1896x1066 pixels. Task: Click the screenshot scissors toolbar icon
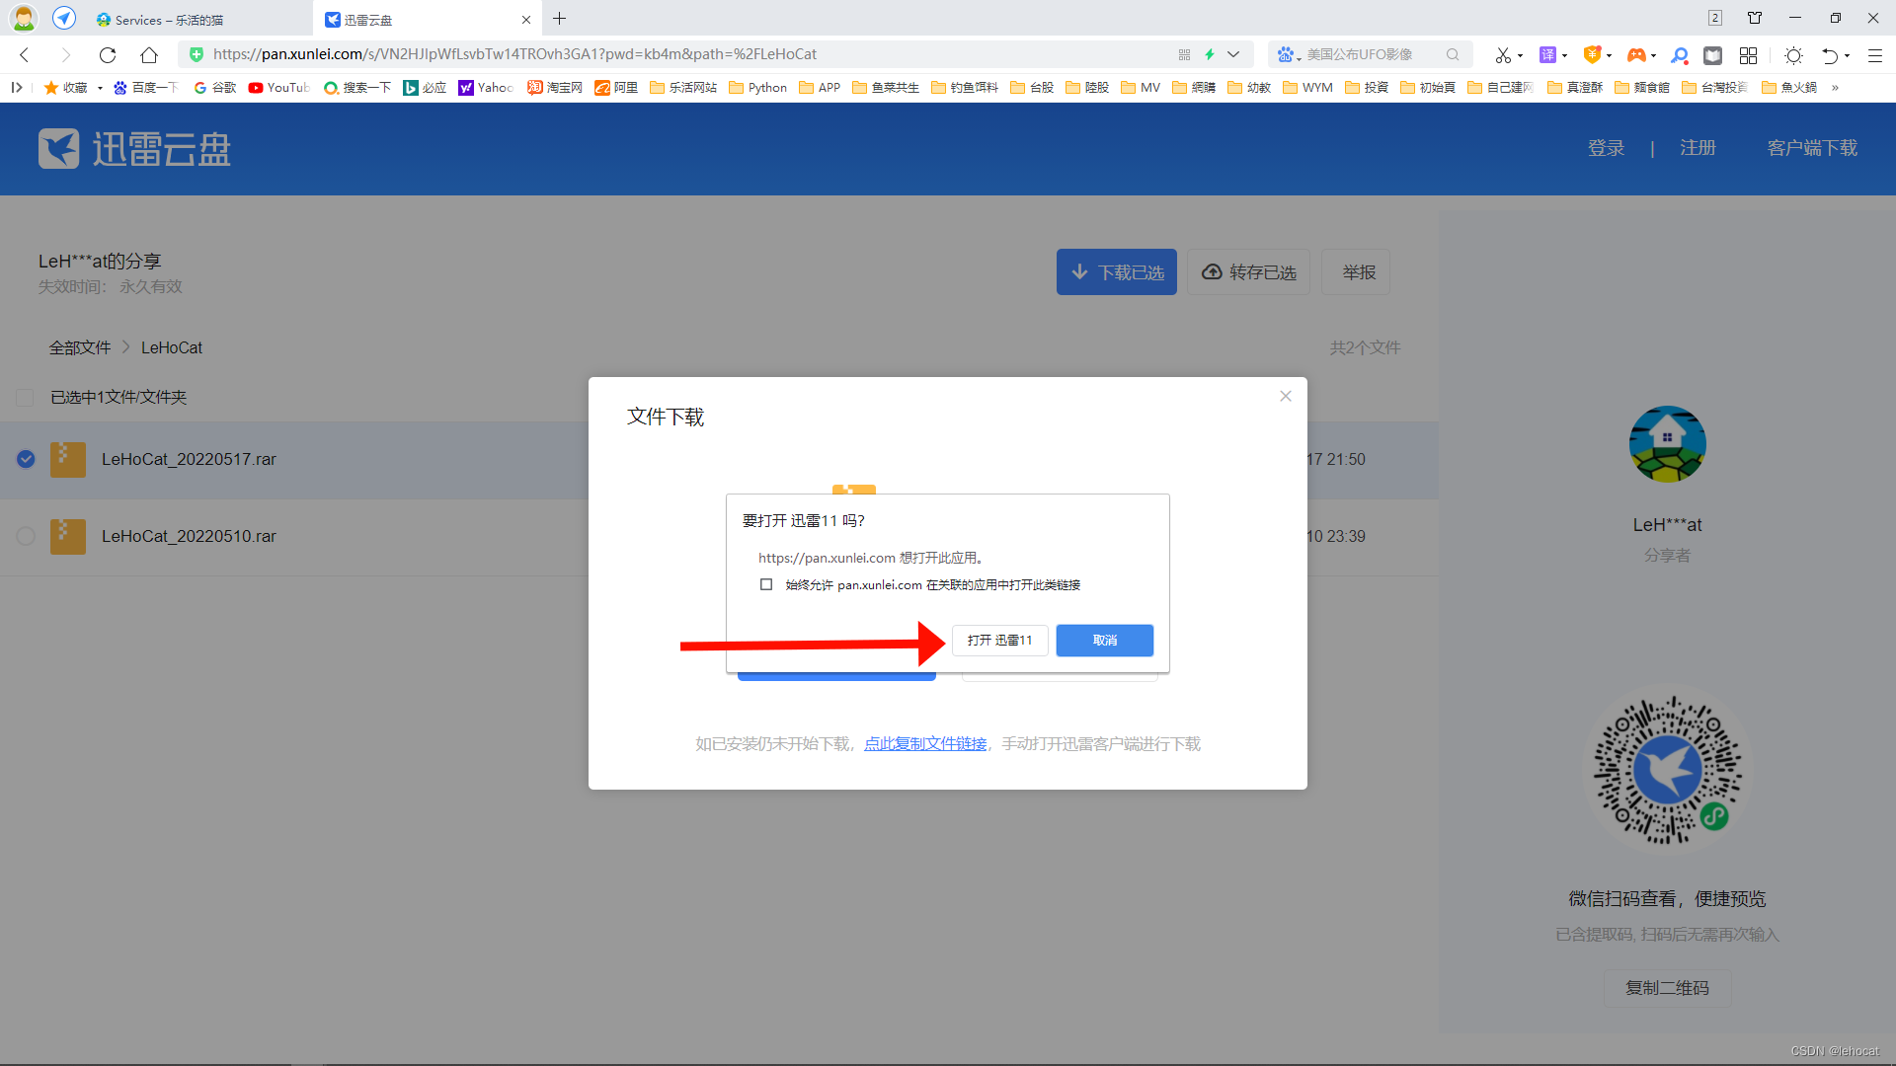(x=1502, y=55)
